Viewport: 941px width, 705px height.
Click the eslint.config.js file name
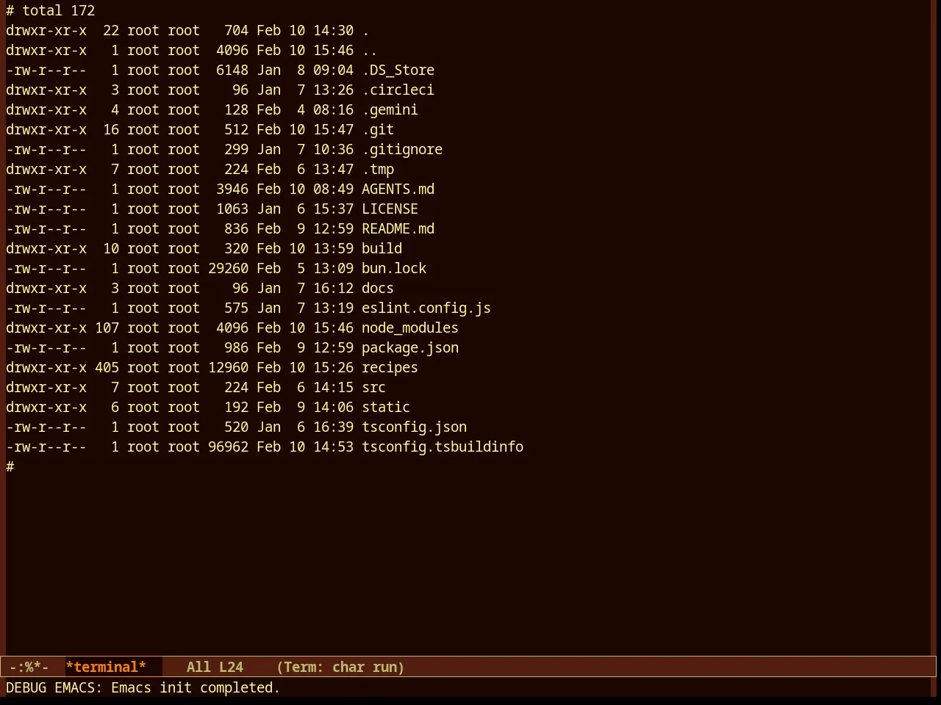426,308
